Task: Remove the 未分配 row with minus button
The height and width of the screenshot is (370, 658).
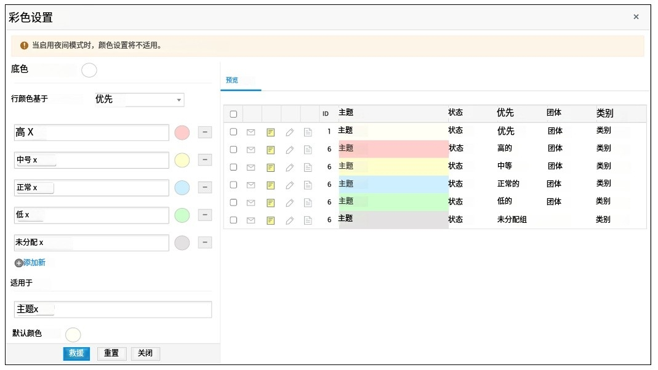Action: coord(205,243)
